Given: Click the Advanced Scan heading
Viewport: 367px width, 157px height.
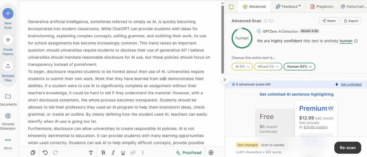Looking at the screenshot, I should (246, 21).
